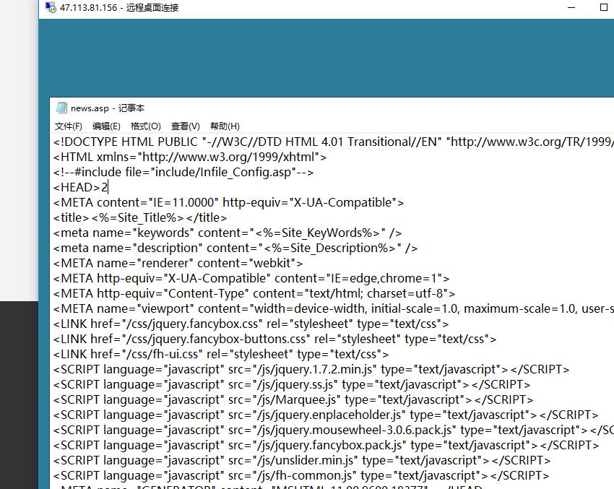Click the unslider.min.js SCRIPT line
This screenshot has height=489, width=614.
point(302,460)
